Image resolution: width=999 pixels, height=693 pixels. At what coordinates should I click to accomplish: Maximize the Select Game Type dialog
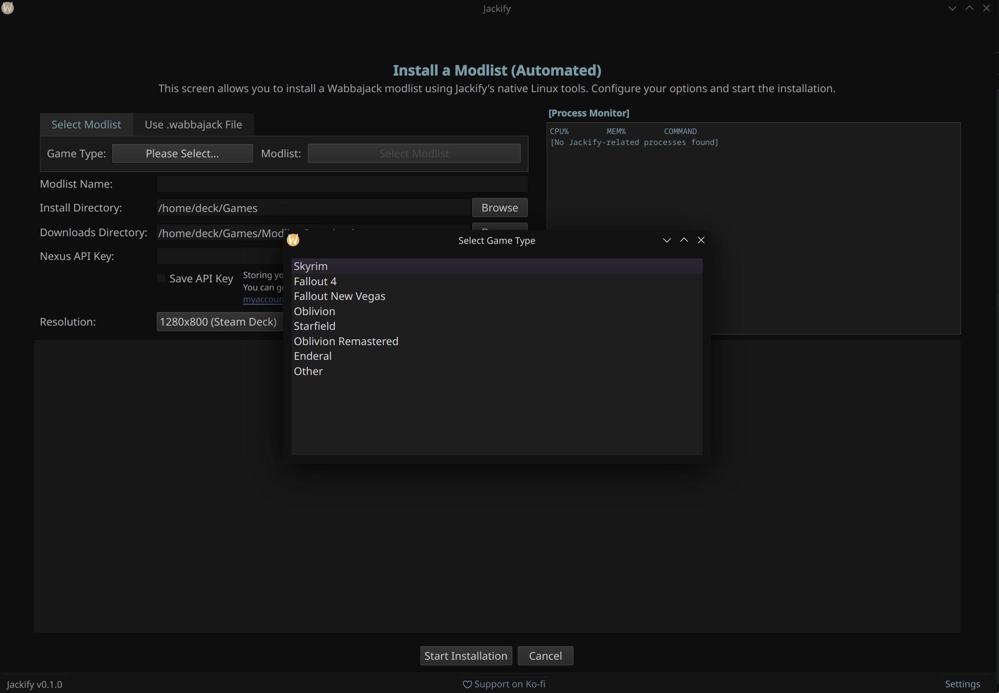[x=684, y=240]
